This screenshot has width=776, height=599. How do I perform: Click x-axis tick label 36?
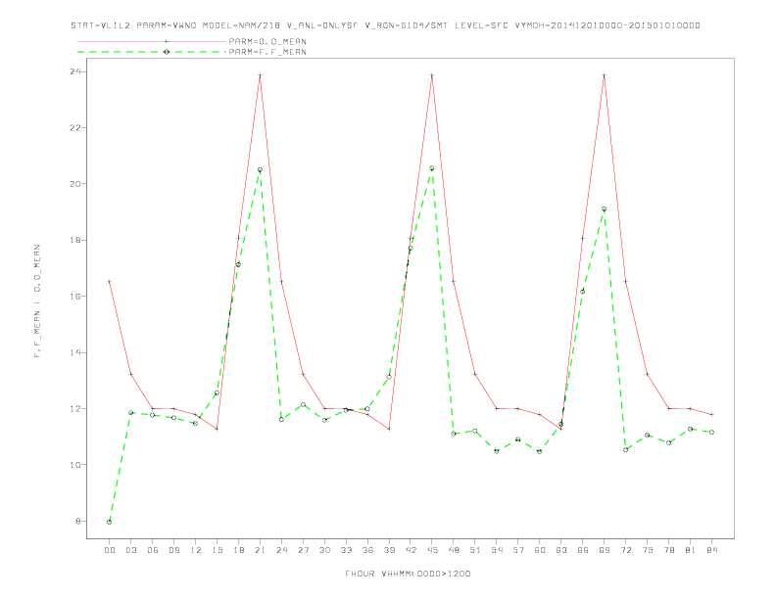pos(367,550)
